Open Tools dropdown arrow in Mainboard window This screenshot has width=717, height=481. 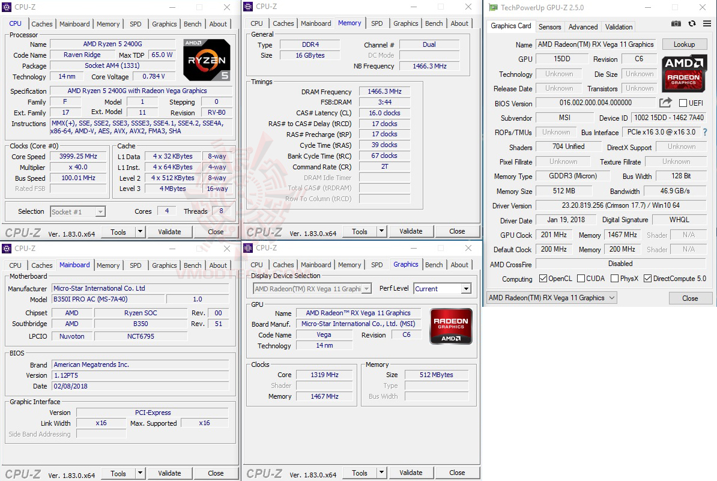(141, 473)
